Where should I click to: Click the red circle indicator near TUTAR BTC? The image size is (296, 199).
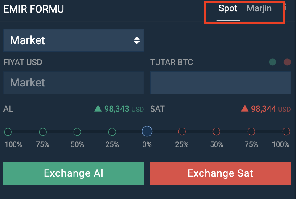coord(287,62)
